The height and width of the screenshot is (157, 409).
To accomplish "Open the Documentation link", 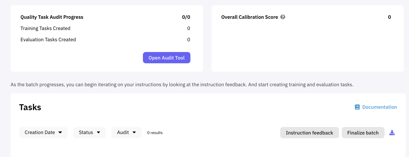I will point(379,107).
